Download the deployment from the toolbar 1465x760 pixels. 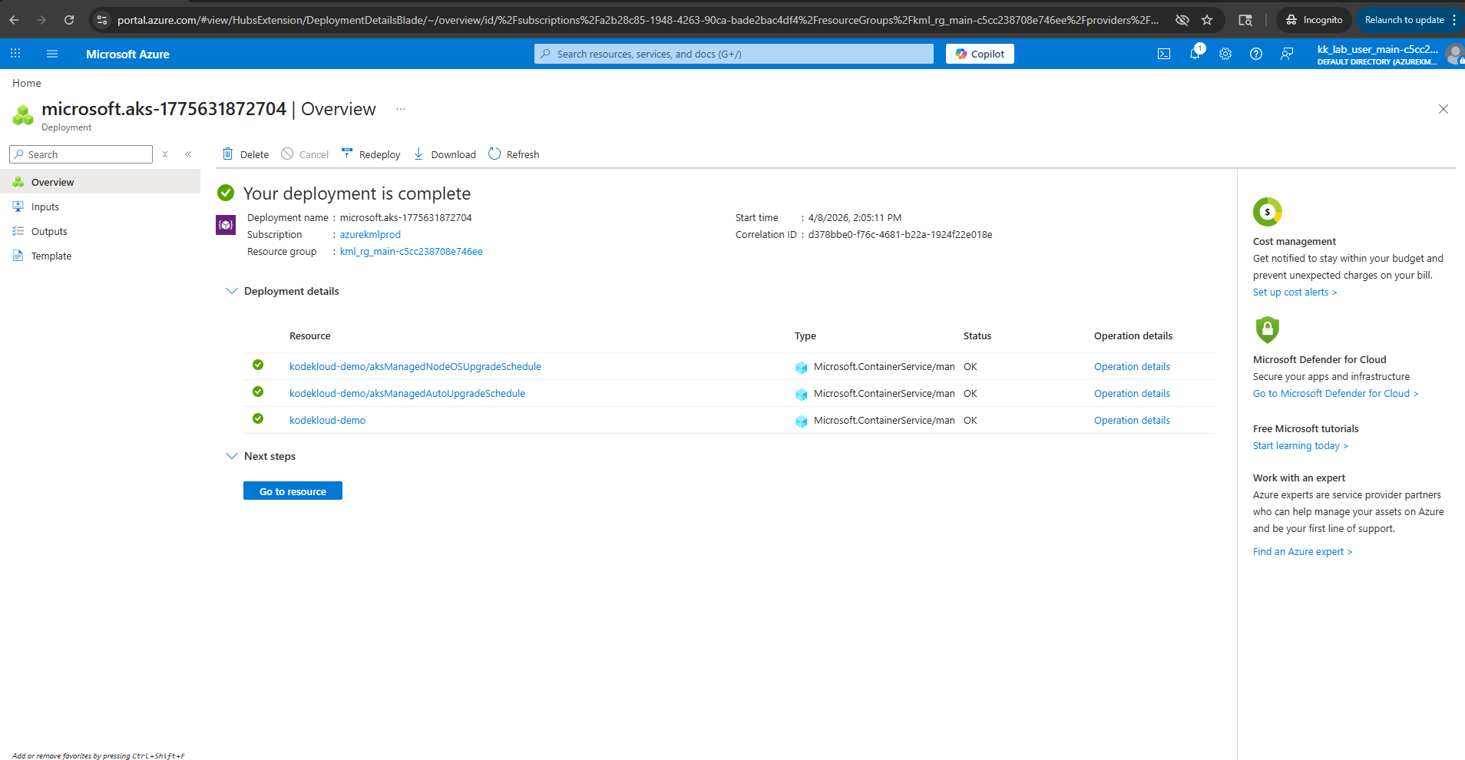445,154
